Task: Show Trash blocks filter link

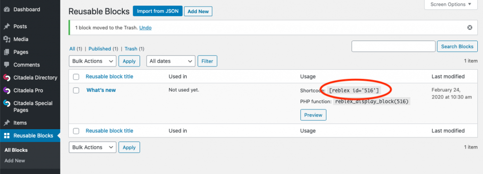Action: [131, 49]
